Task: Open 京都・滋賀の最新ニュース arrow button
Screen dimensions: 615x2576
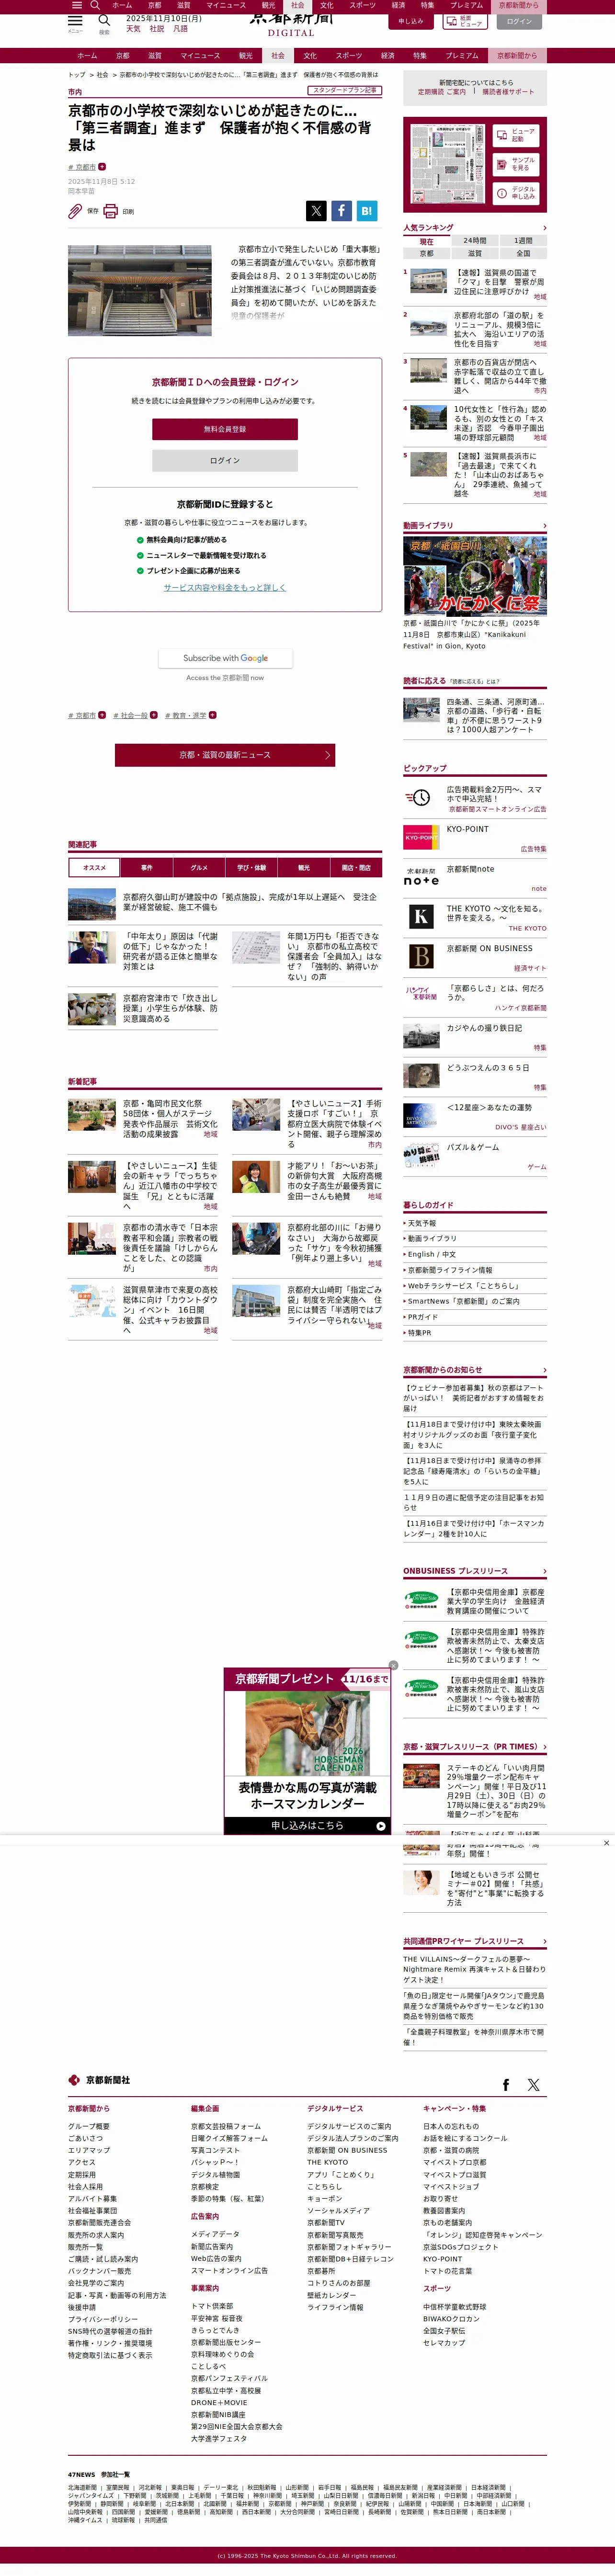Action: click(x=225, y=755)
